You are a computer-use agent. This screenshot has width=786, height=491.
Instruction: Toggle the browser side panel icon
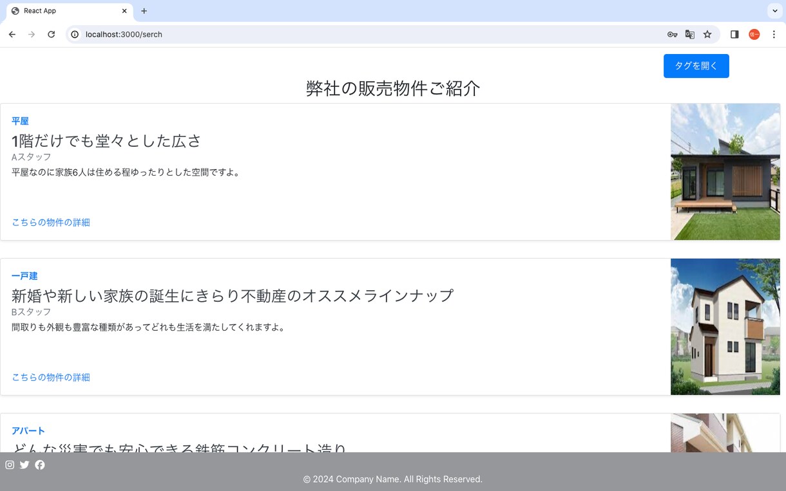click(x=734, y=34)
